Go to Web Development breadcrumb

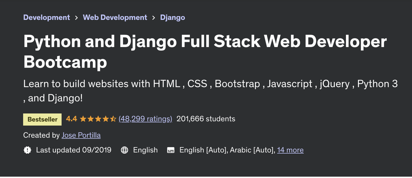115,17
